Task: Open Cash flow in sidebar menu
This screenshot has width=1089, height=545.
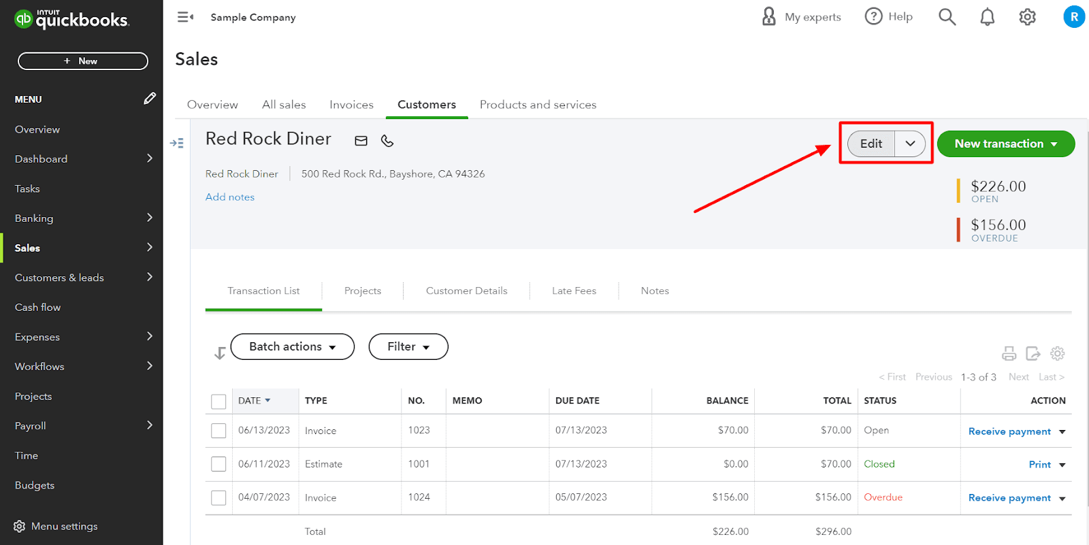Action: (x=37, y=307)
